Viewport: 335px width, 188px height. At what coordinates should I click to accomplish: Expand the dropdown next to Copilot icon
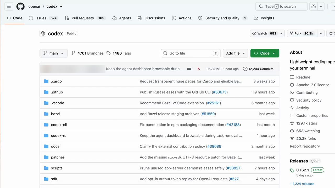[321, 7]
